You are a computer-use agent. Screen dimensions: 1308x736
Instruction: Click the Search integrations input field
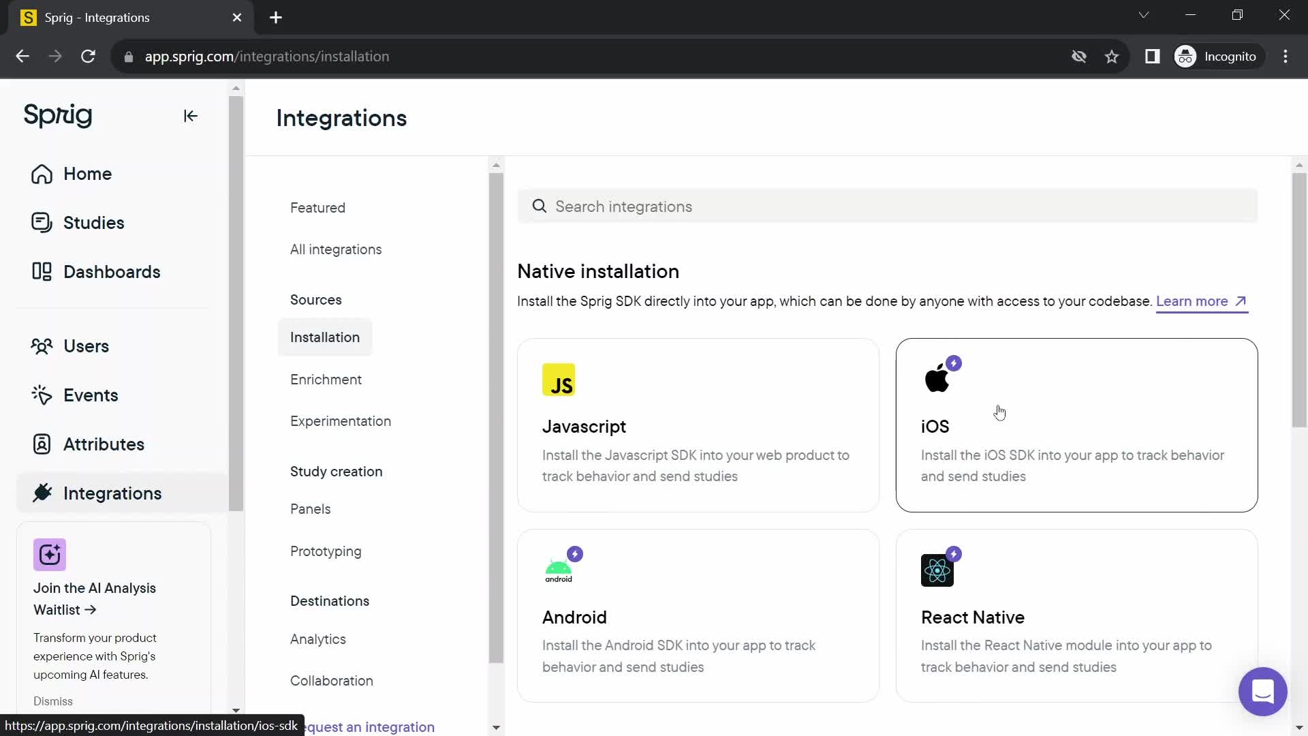click(x=890, y=206)
